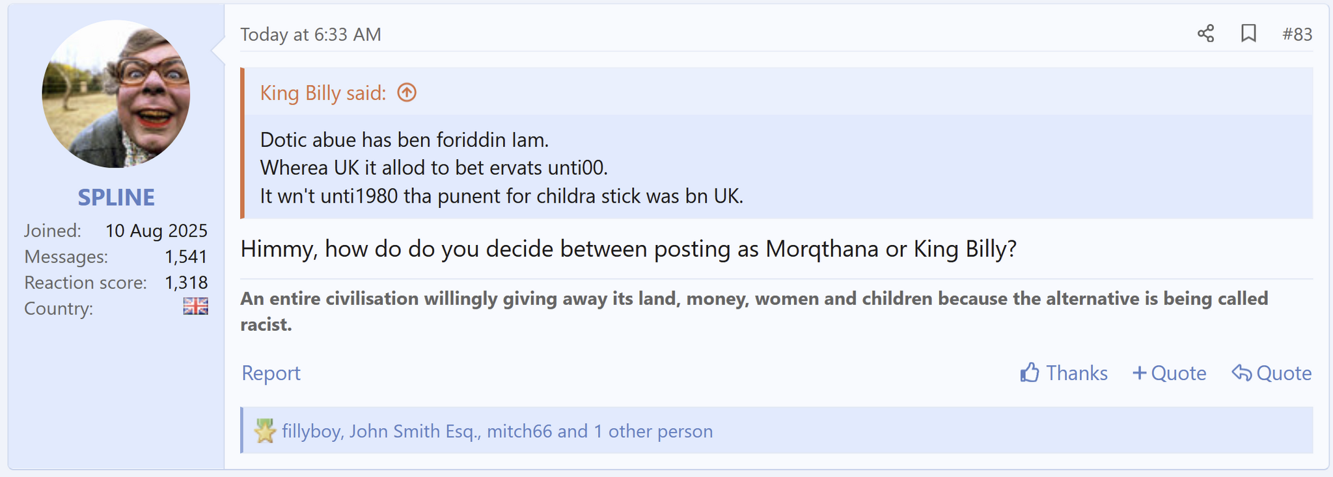Expand the quoted King Billy text block

point(501,168)
